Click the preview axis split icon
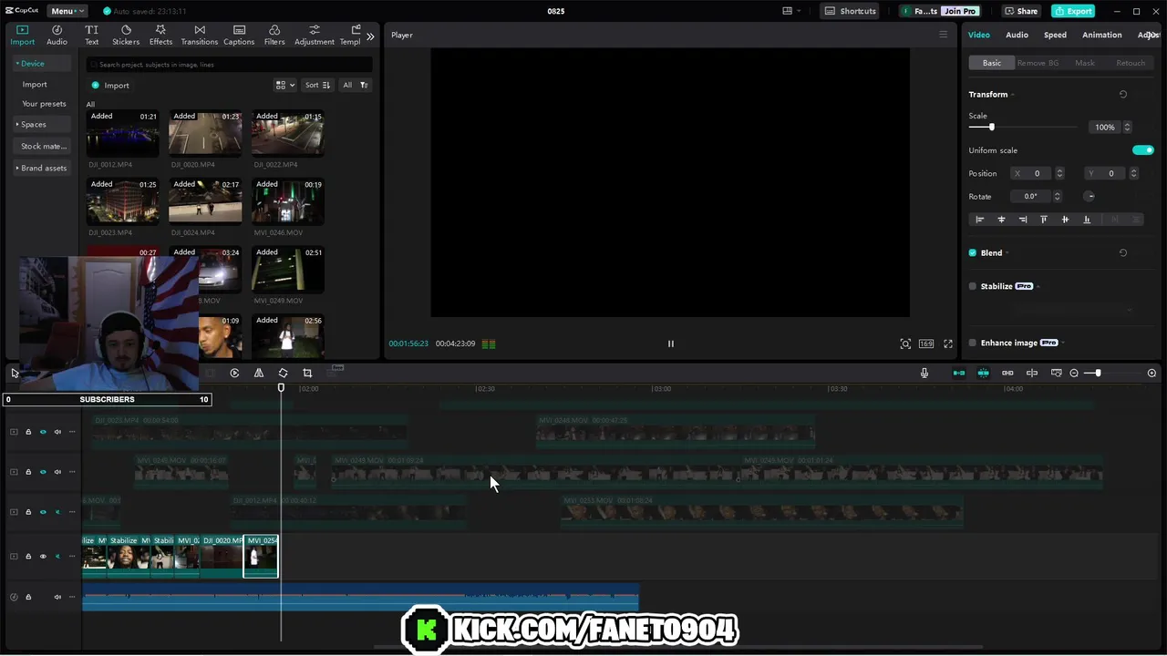Image resolution: width=1167 pixels, height=656 pixels. tap(1032, 373)
